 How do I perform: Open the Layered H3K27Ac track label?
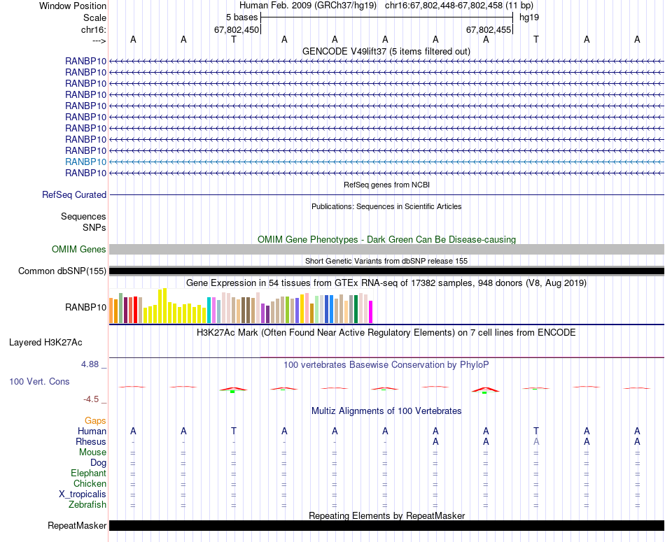pyautogui.click(x=45, y=343)
